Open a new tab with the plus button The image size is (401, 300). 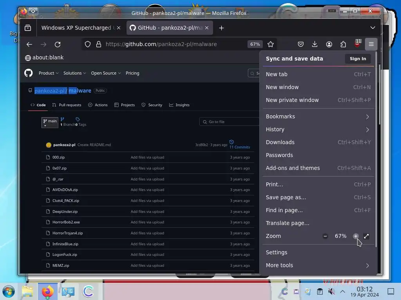[x=222, y=28]
